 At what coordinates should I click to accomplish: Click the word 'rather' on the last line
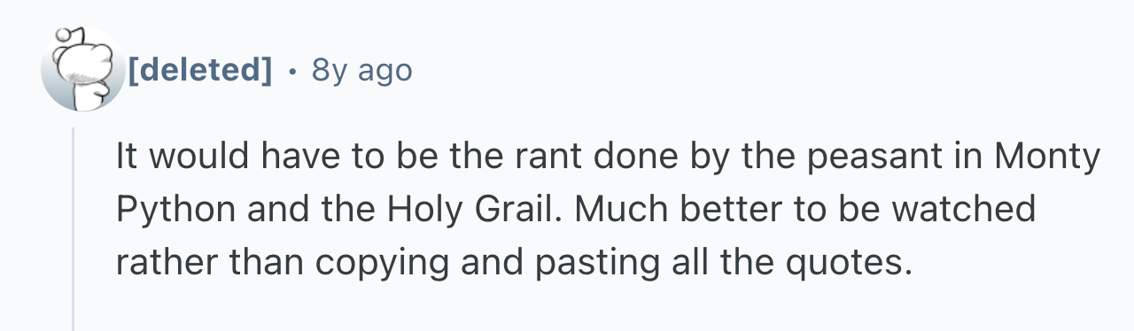click(x=169, y=264)
